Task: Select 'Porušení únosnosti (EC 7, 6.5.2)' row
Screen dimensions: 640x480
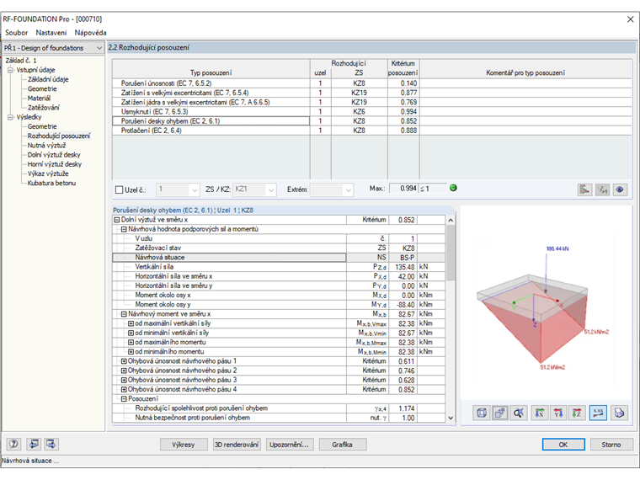Action: [x=372, y=83]
